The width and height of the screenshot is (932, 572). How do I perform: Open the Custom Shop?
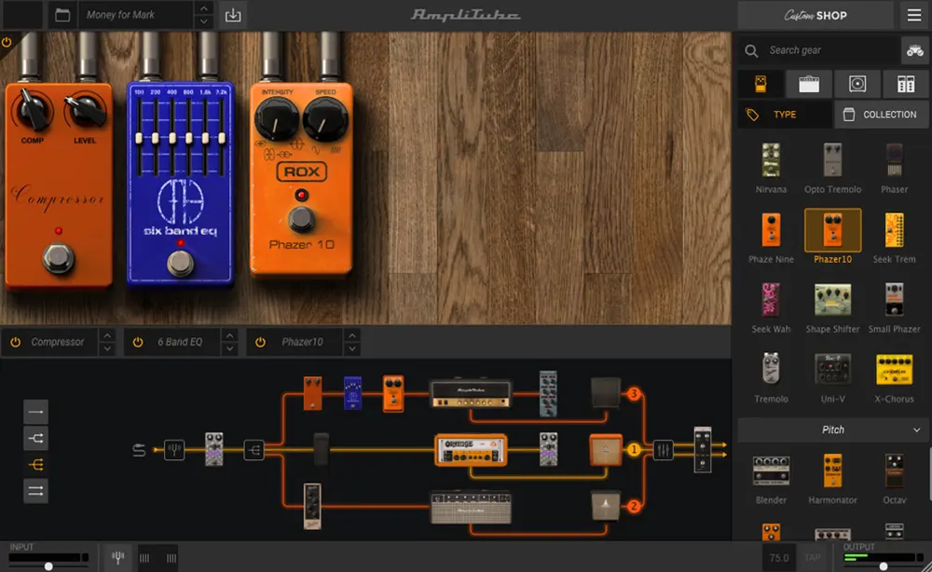click(815, 16)
